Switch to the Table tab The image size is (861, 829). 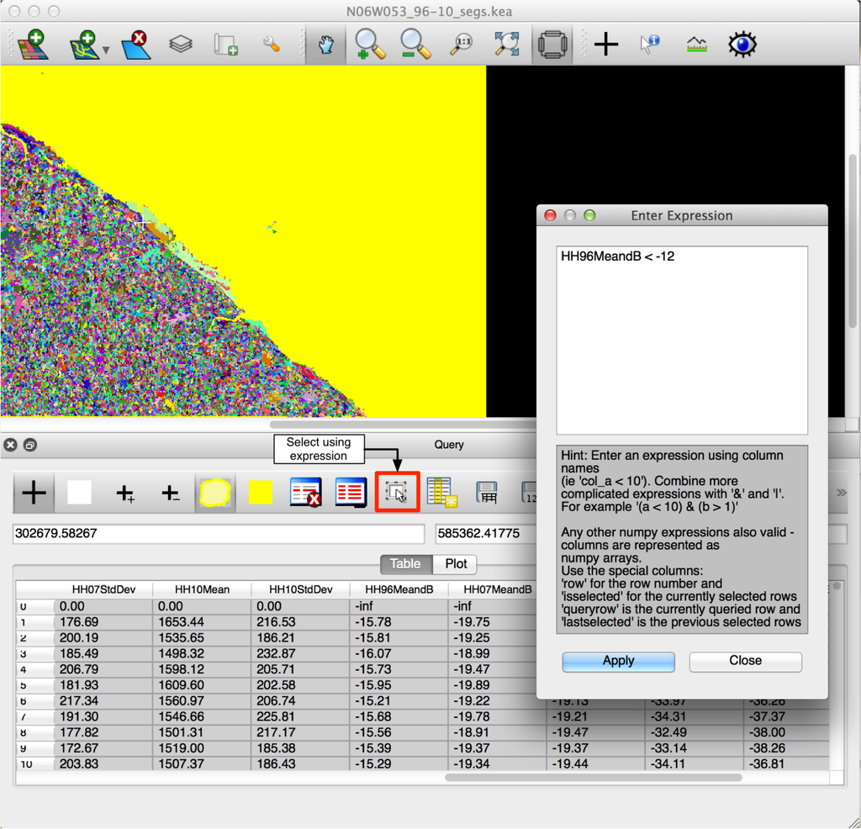pyautogui.click(x=405, y=564)
